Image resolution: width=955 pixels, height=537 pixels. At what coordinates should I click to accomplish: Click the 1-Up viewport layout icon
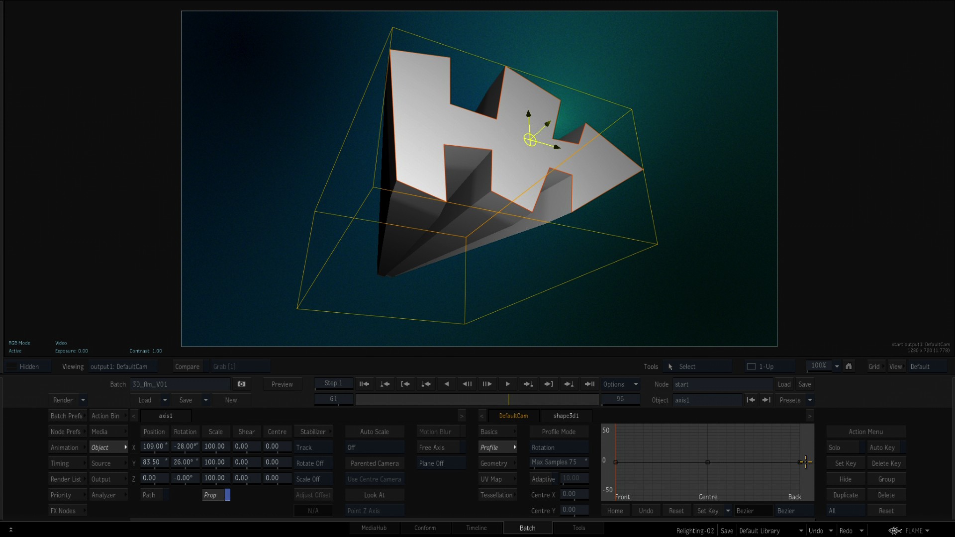751,366
